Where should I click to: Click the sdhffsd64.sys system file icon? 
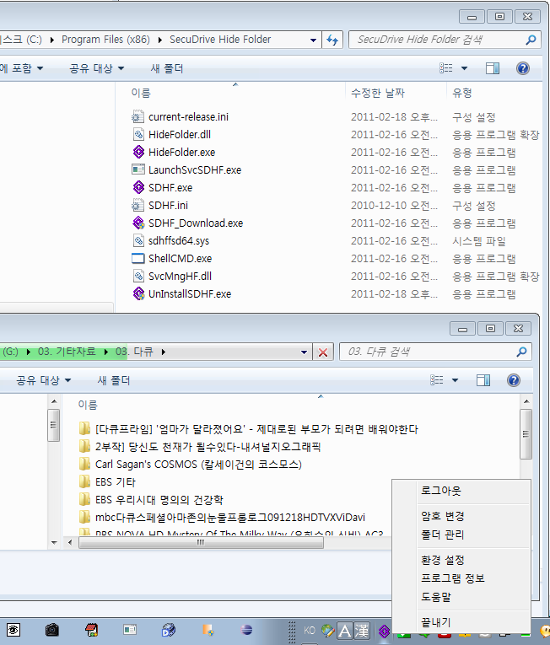138,240
